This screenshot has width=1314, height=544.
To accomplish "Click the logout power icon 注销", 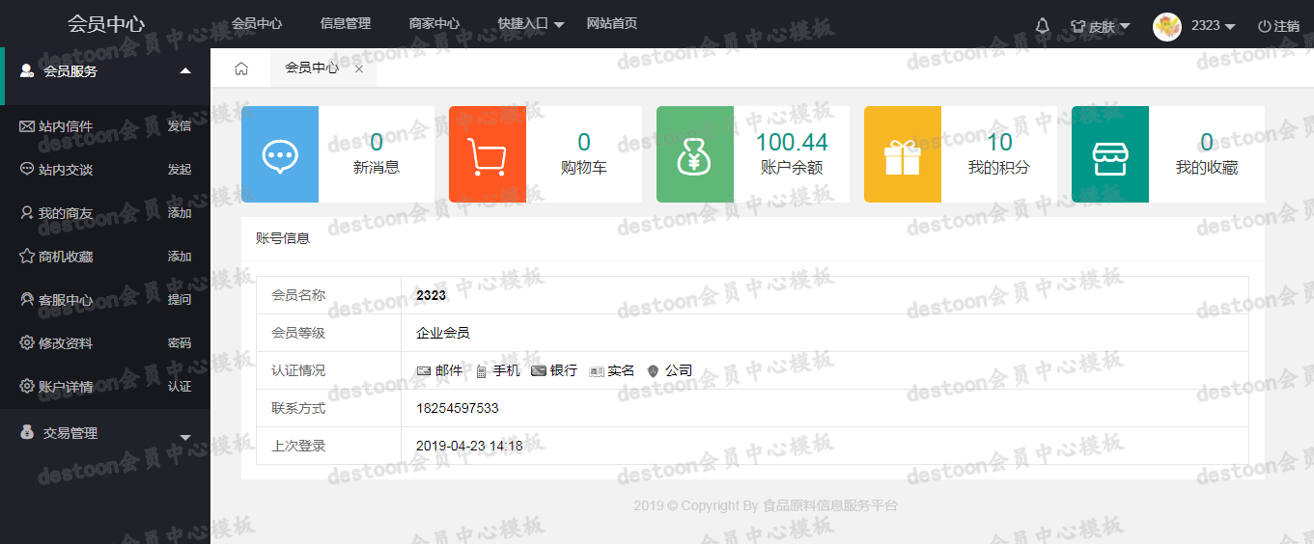I will (1278, 26).
